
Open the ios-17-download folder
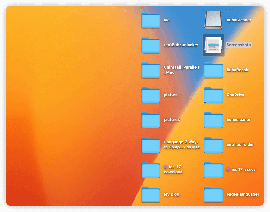(x=150, y=170)
